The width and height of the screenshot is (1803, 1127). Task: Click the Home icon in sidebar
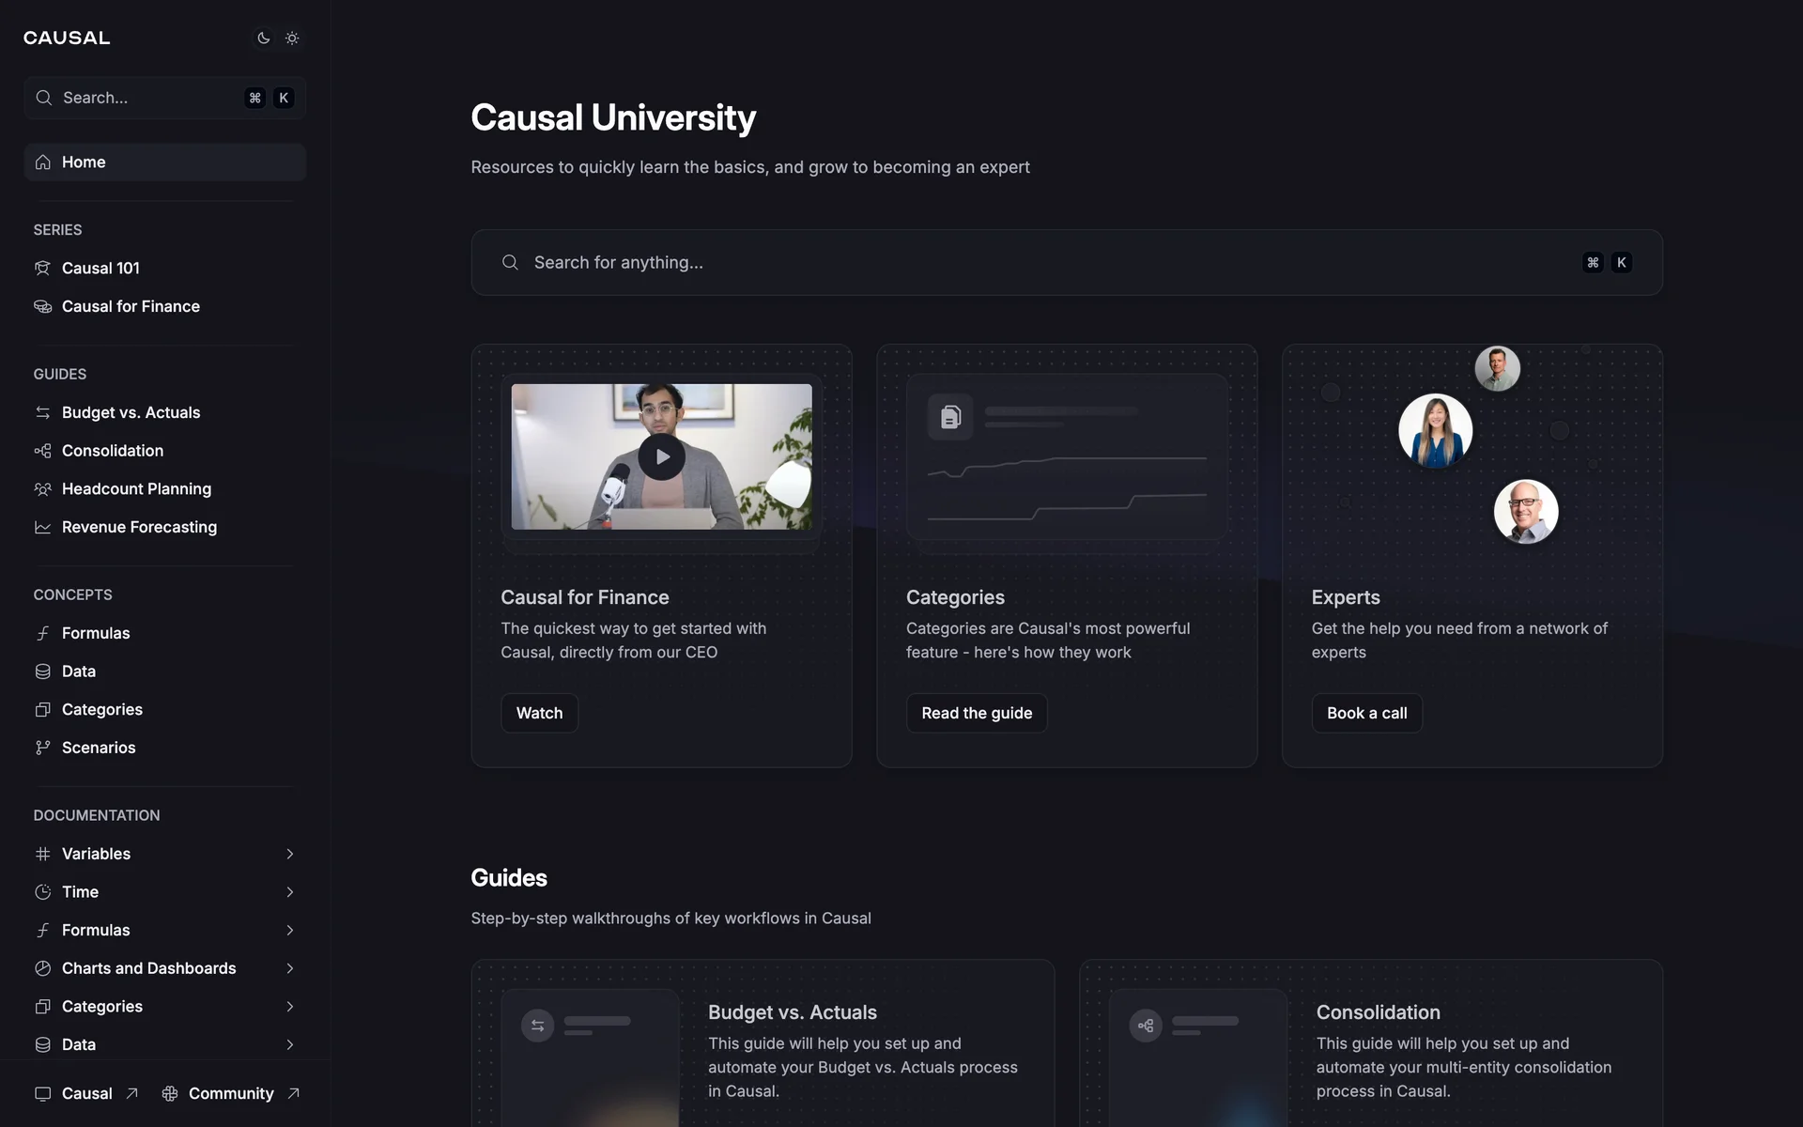(43, 162)
